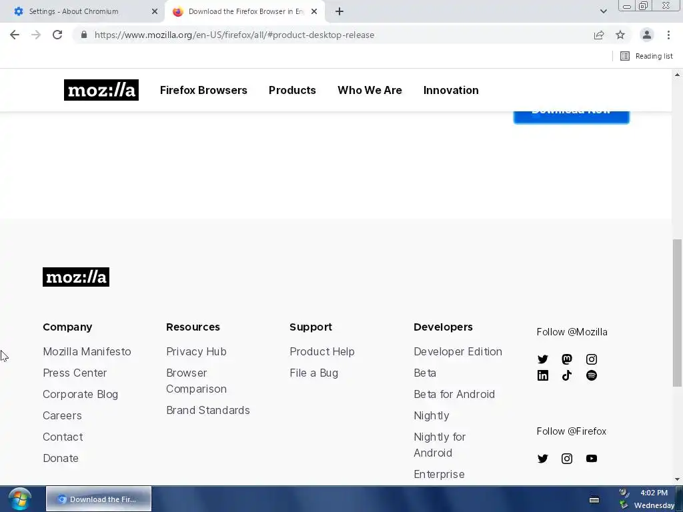Open Nightly for Android link

click(440, 445)
